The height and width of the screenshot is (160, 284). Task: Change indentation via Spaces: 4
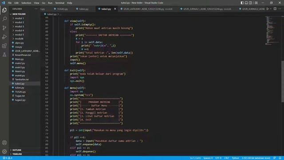208,158
